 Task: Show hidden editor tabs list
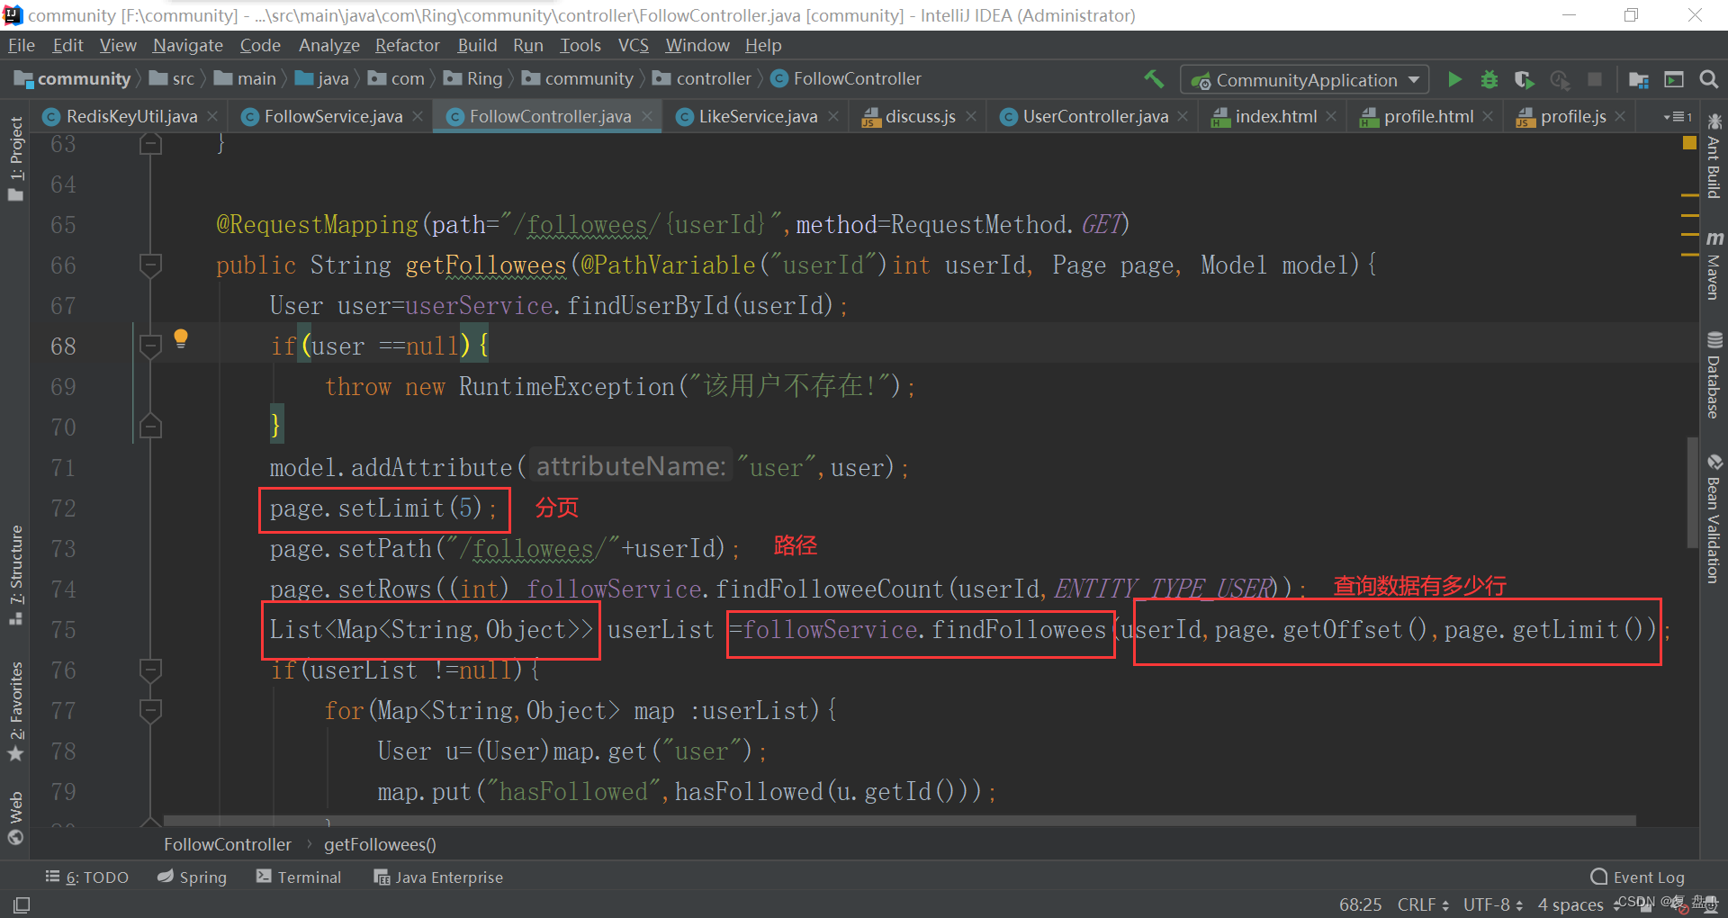click(x=1678, y=117)
